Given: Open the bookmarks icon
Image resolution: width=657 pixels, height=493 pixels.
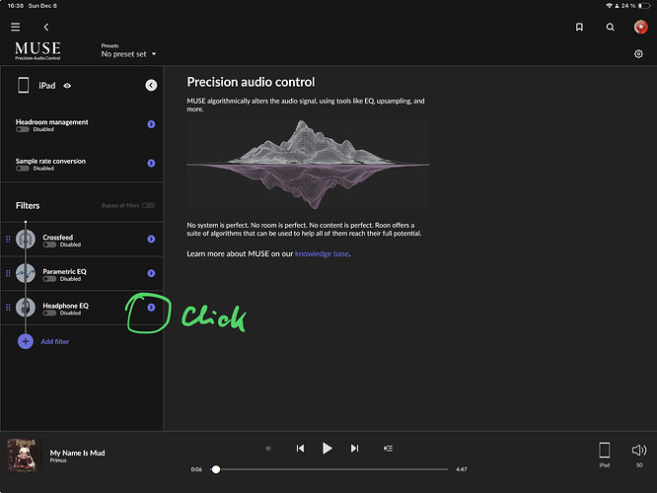Looking at the screenshot, I should (579, 28).
